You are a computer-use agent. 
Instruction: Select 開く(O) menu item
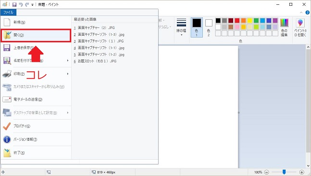pos(36,35)
